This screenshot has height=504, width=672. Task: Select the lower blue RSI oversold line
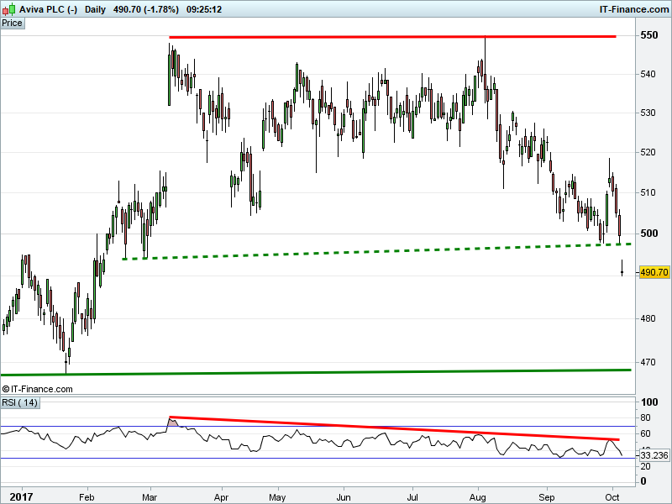click(318, 458)
